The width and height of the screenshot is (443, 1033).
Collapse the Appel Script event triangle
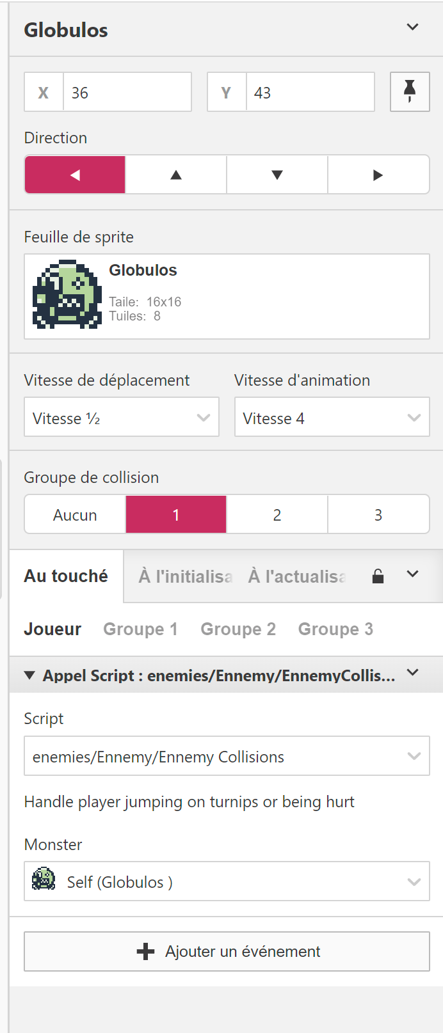pos(29,675)
